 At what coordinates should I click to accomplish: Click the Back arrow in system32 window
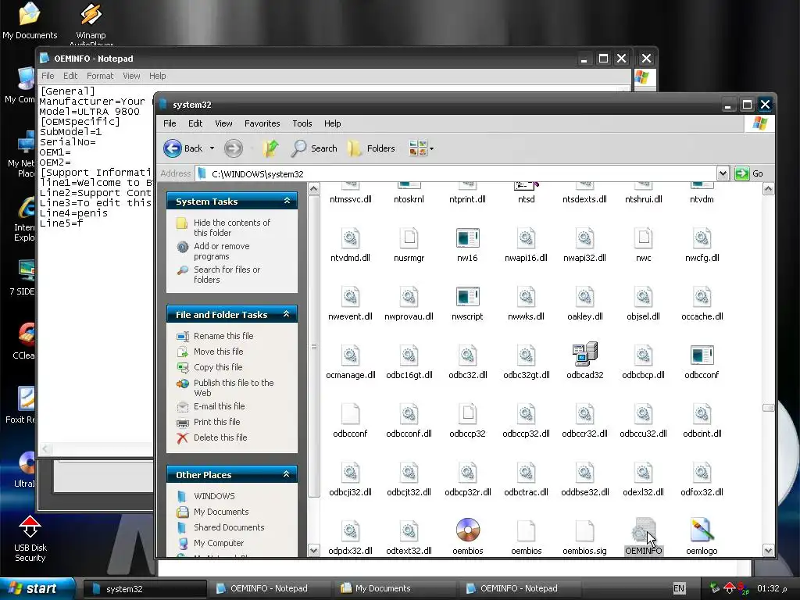(x=173, y=148)
